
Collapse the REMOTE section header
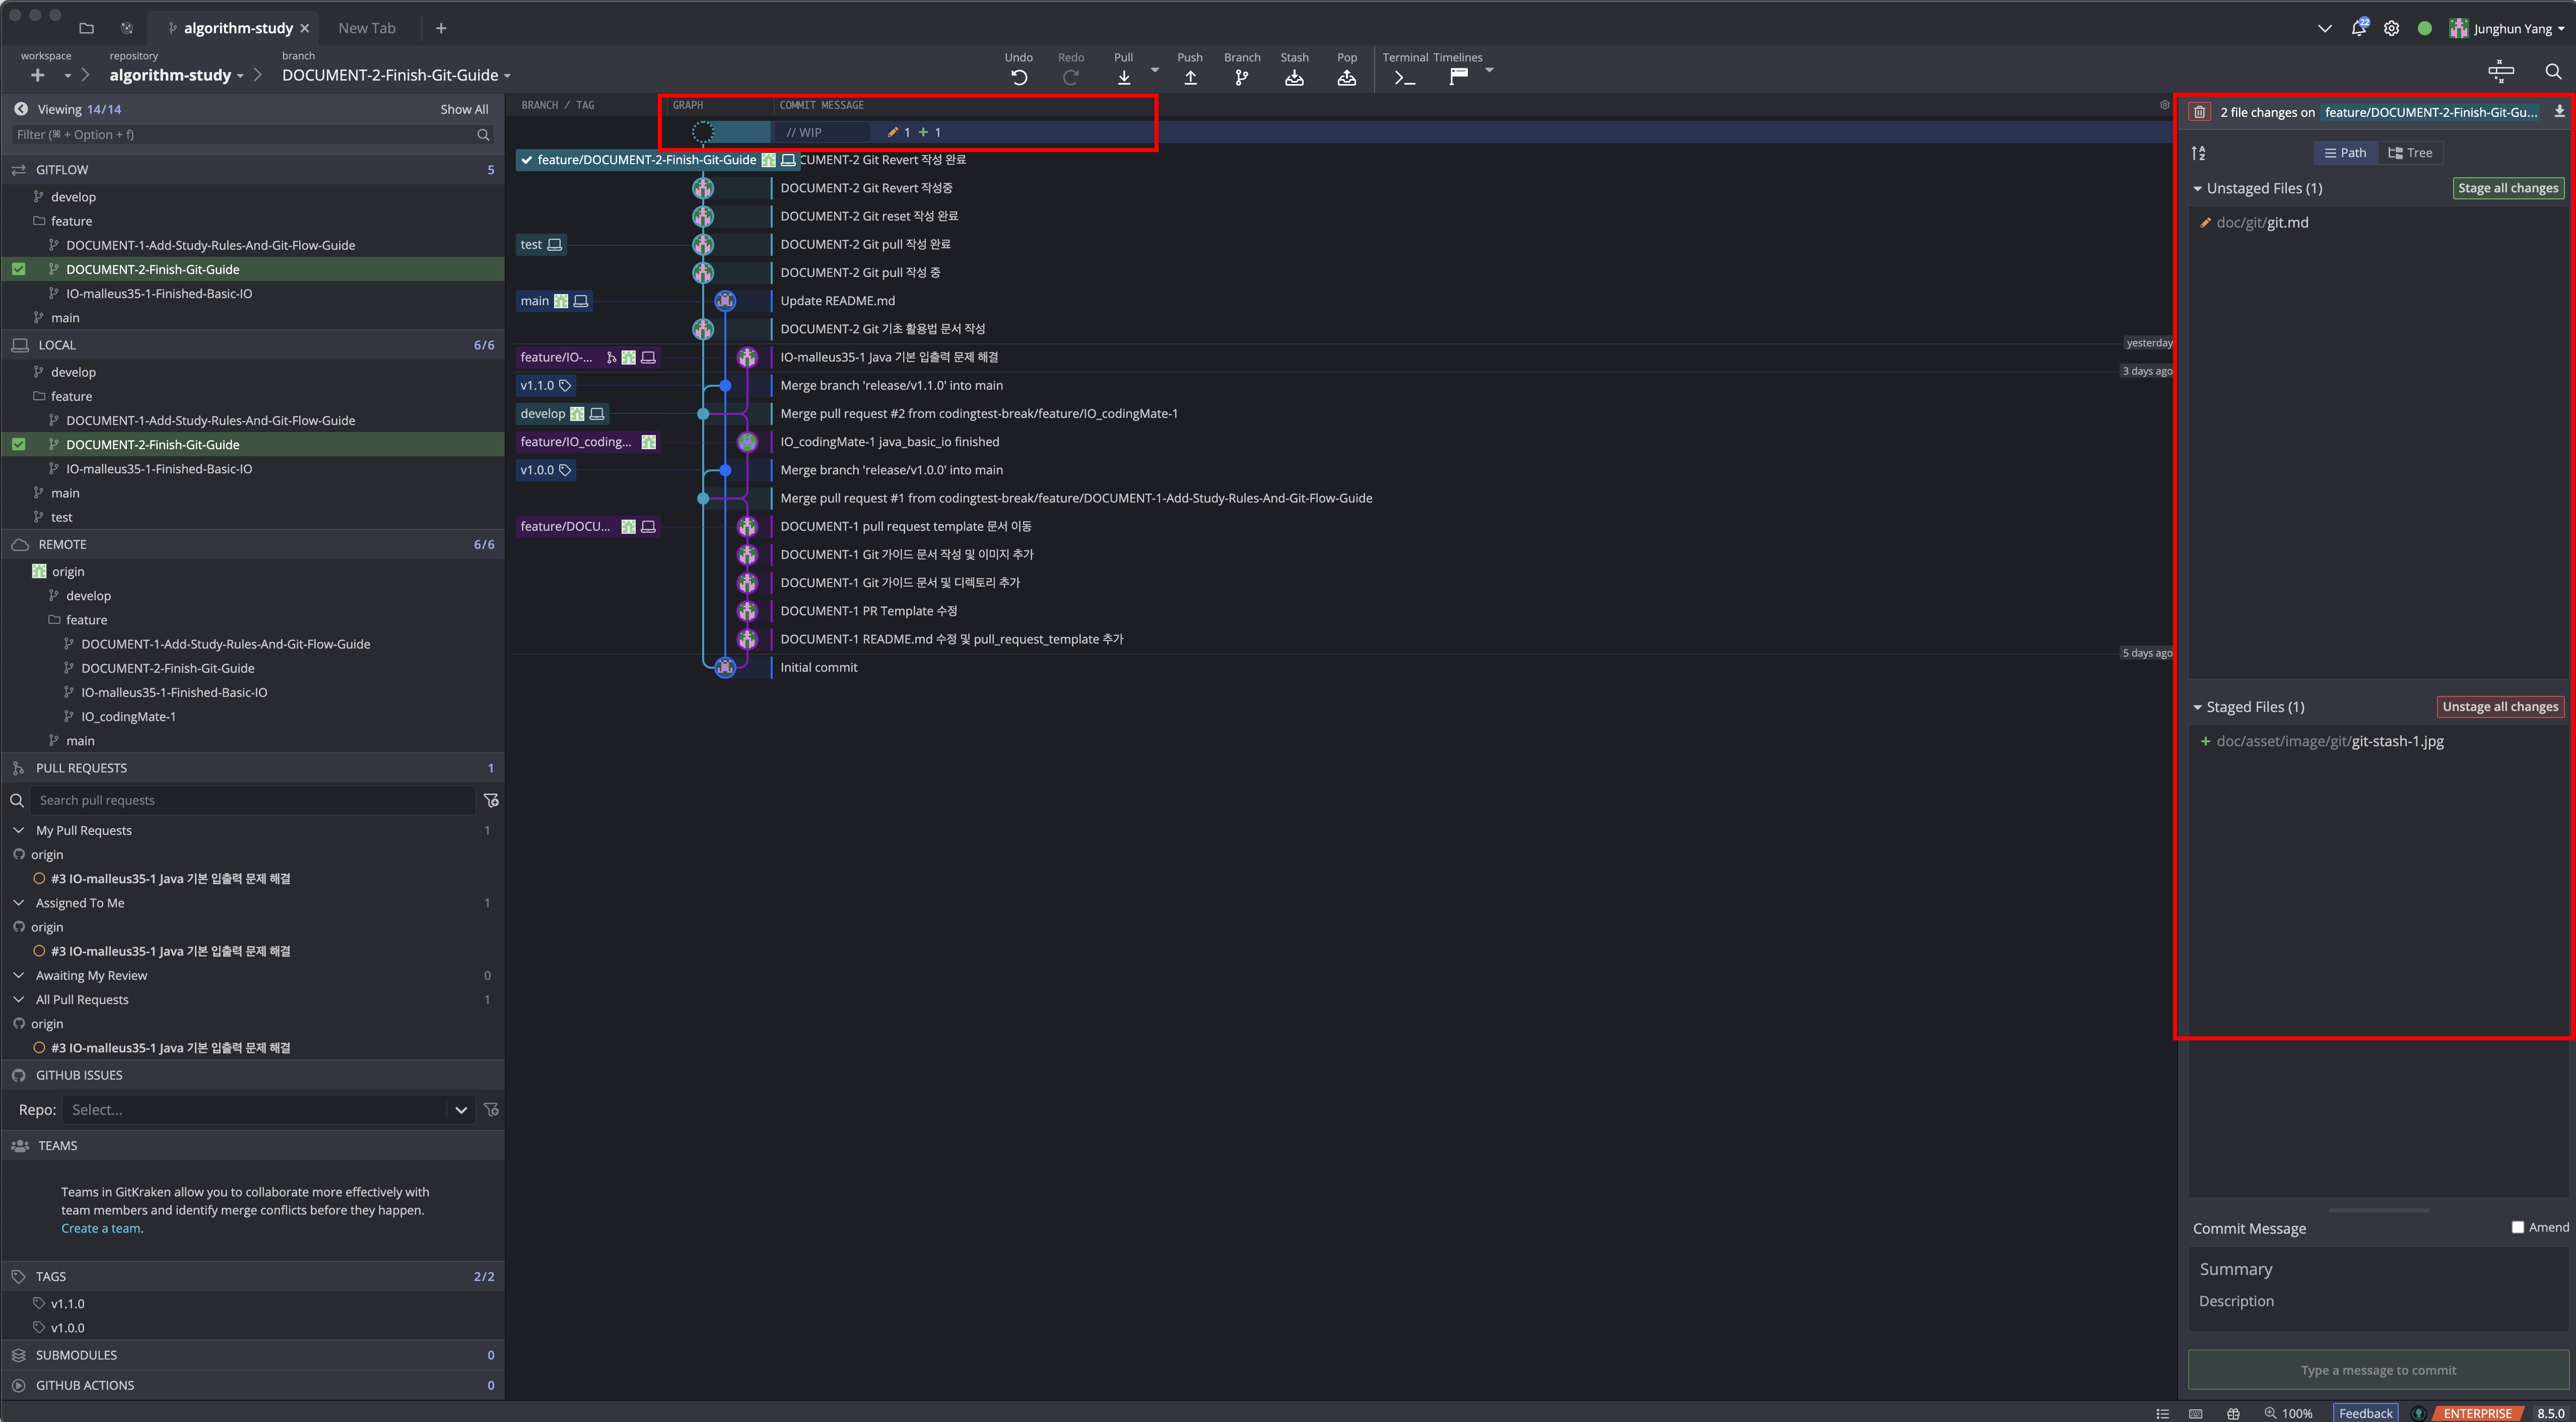[252, 544]
